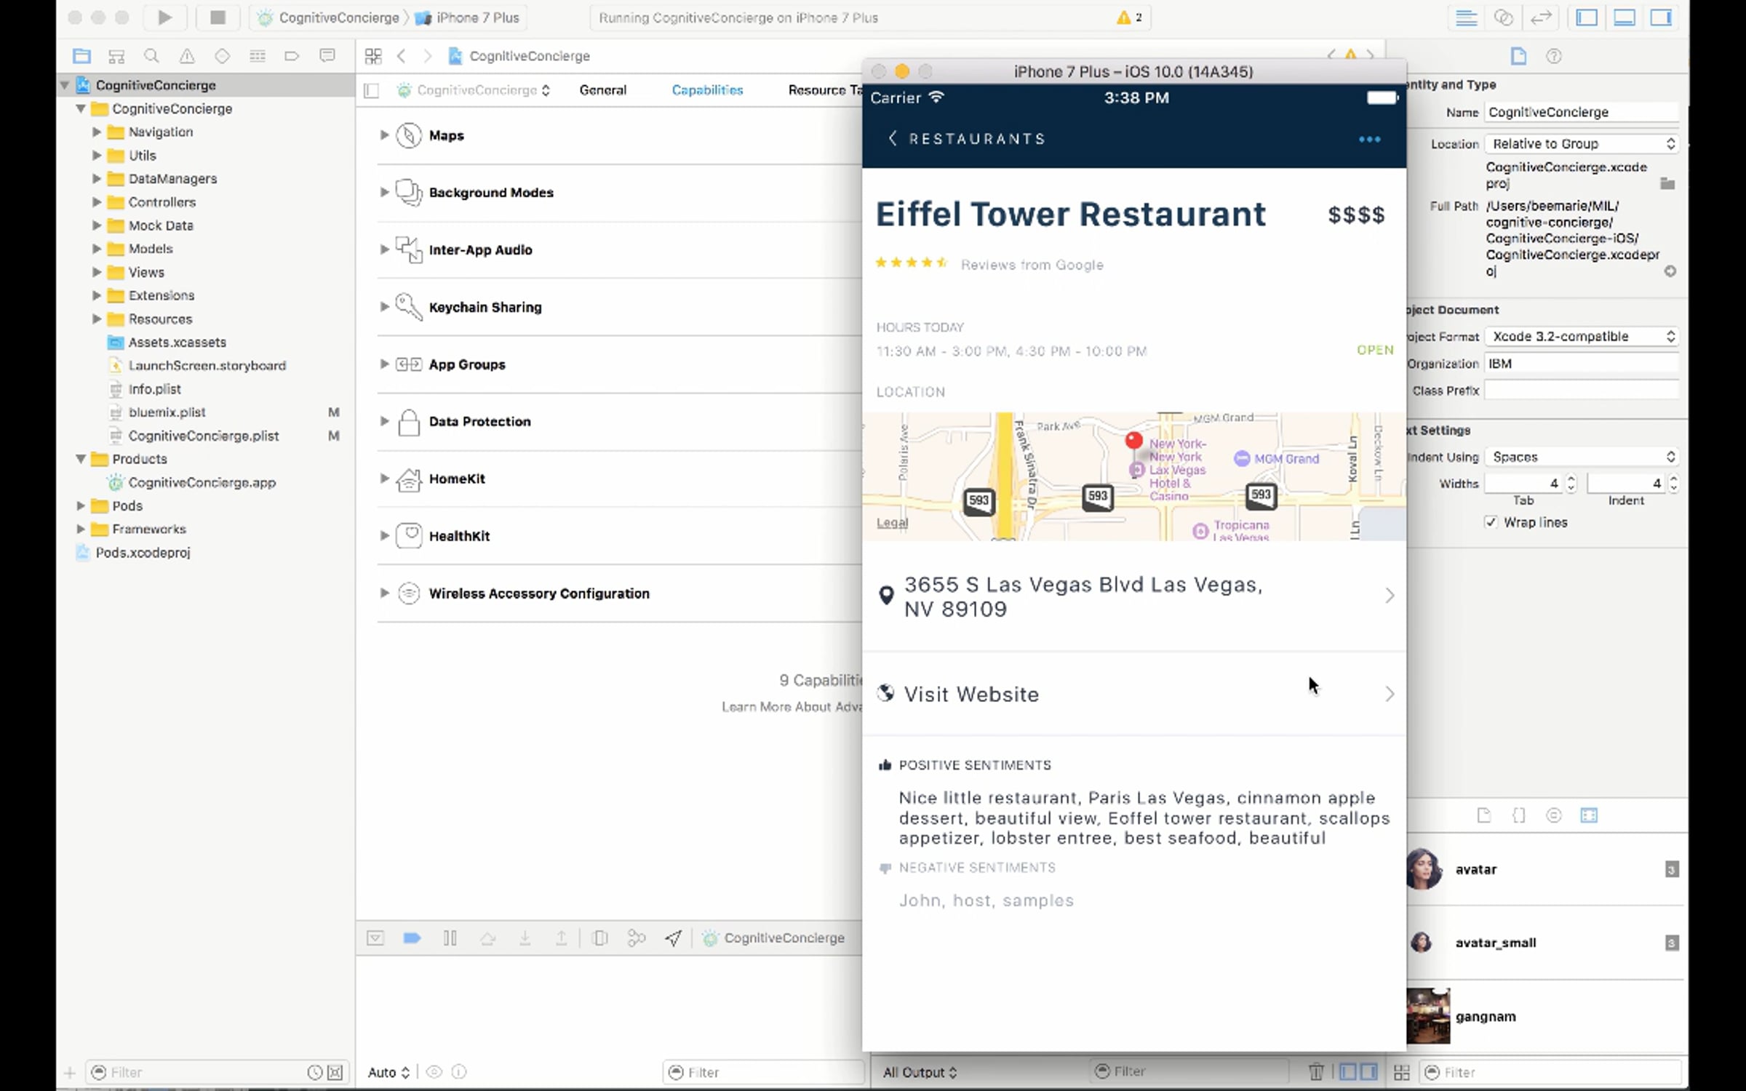Click the Stop button in Xcode toolbar
Viewport: 1746px width, 1091px height.
tap(218, 17)
